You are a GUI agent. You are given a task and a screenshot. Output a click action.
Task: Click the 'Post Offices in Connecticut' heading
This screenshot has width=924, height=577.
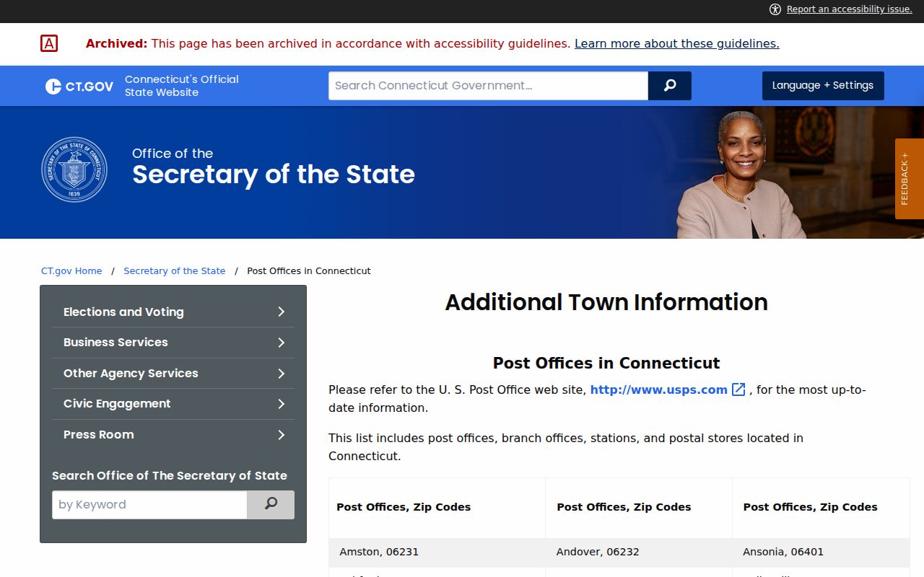[x=606, y=363]
